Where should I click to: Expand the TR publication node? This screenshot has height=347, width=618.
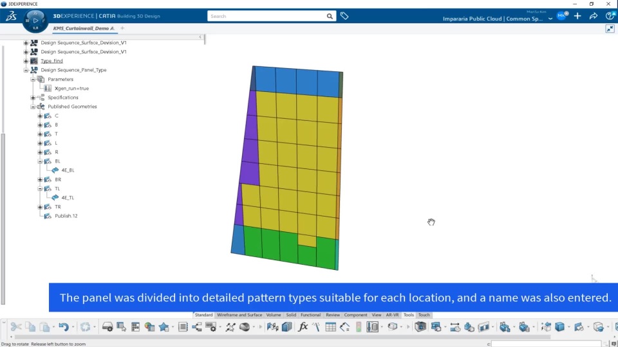(40, 207)
